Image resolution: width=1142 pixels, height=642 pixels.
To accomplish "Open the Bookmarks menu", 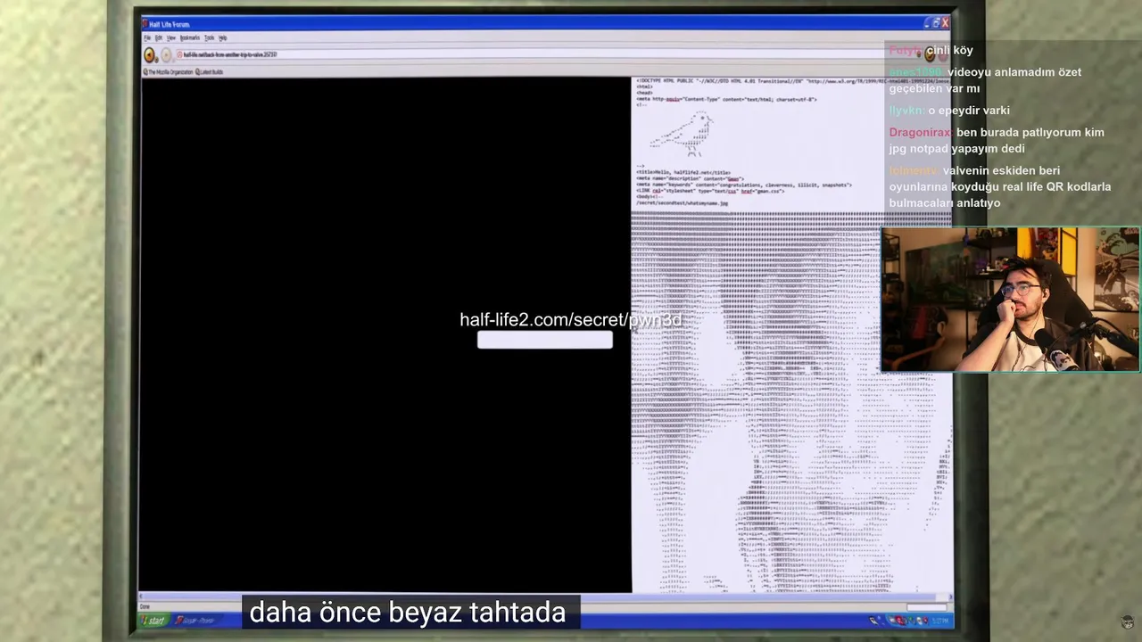I will point(190,38).
